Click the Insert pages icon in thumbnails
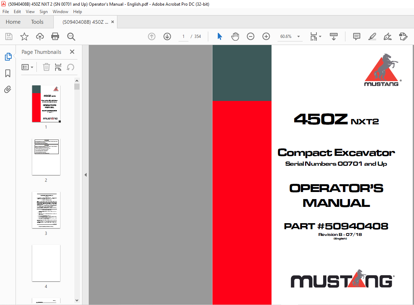The image size is (414, 305). click(58, 67)
